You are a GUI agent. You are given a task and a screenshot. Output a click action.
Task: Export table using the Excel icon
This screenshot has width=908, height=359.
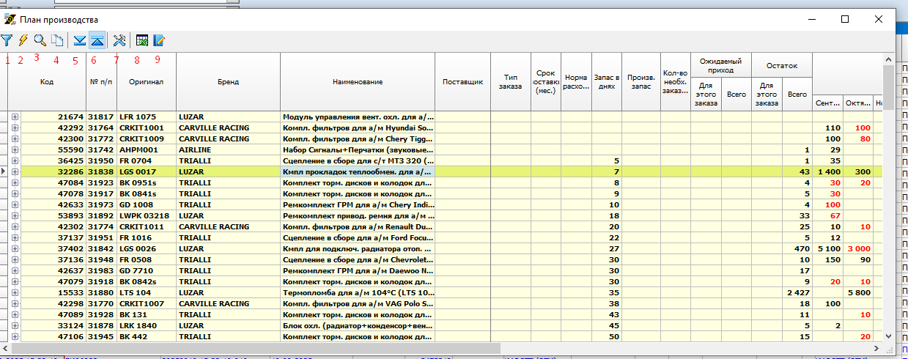tap(142, 41)
